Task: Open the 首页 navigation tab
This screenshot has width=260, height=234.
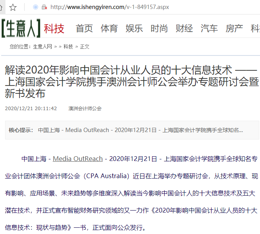Action: pyautogui.click(x=84, y=29)
